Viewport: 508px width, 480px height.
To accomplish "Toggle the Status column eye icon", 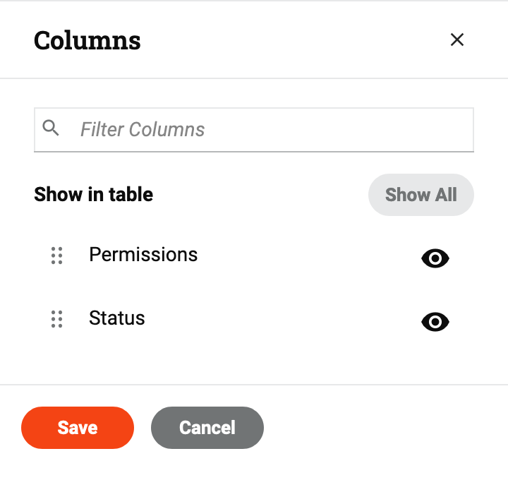I will coord(435,323).
